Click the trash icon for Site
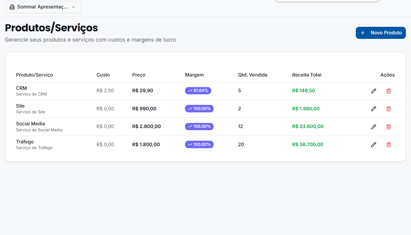This screenshot has width=411, height=235. coord(388,108)
